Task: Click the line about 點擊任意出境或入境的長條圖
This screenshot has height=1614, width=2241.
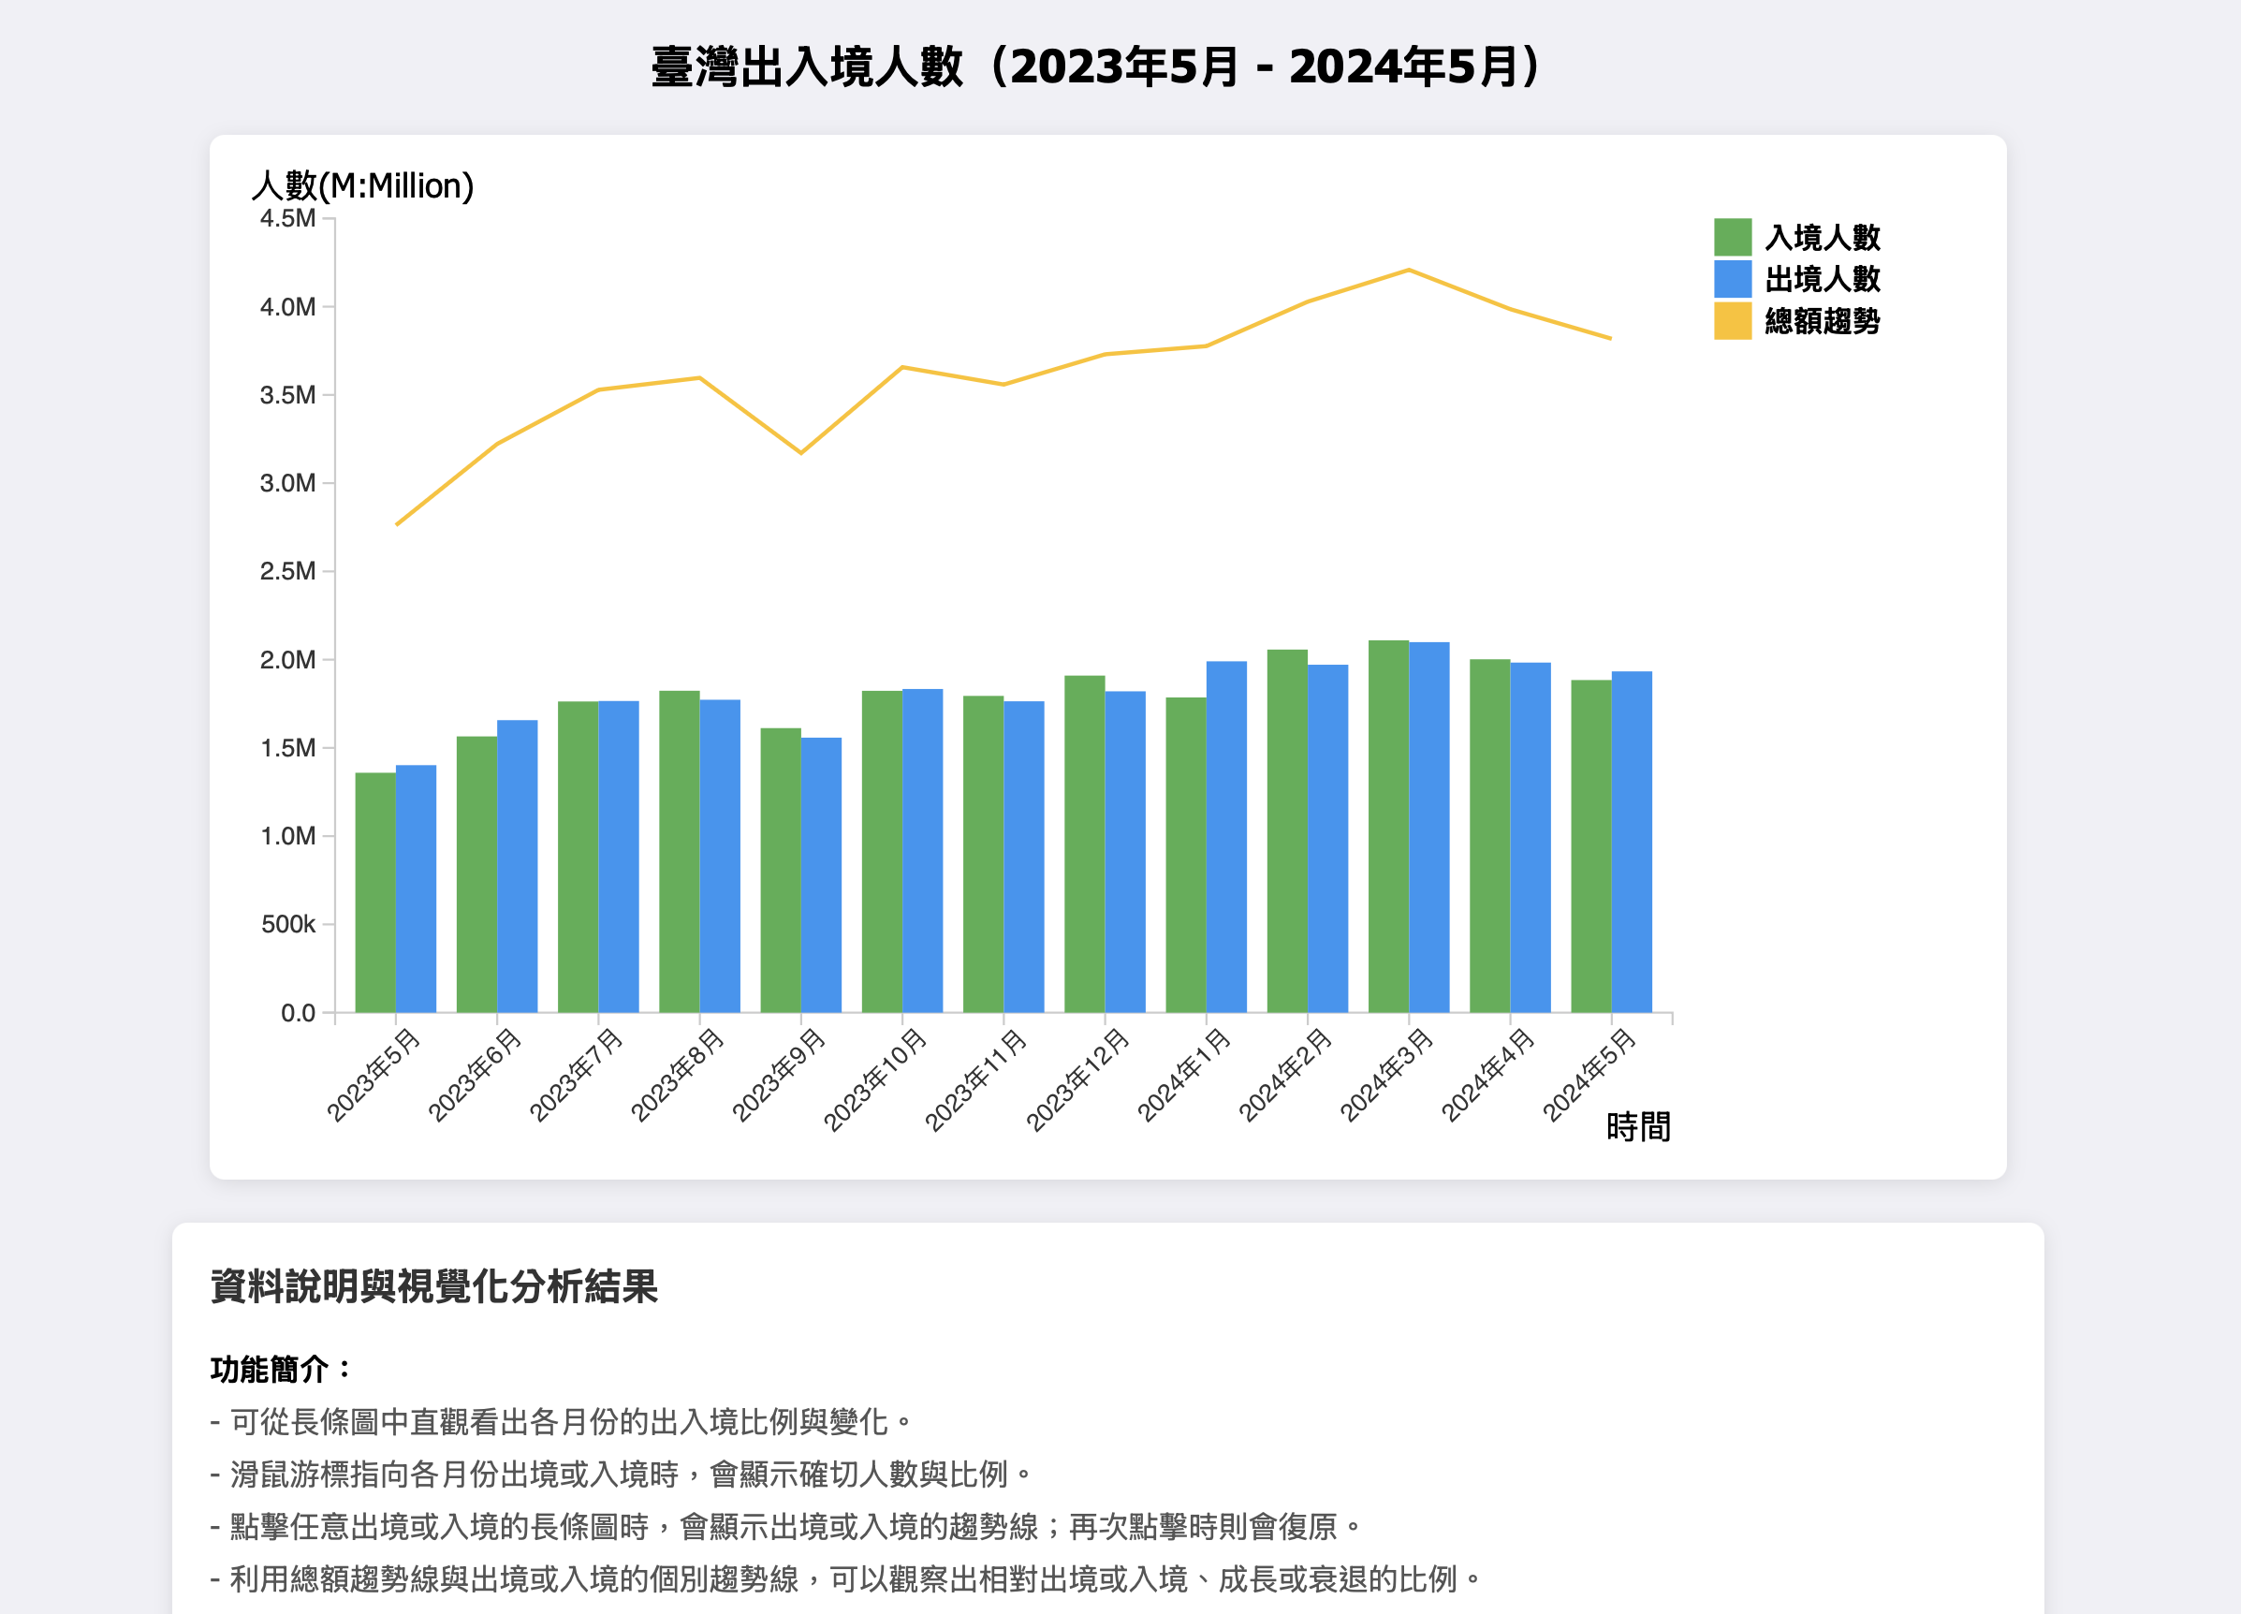Action: [785, 1526]
